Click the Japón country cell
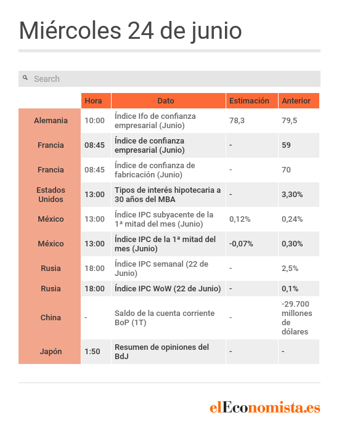The height and width of the screenshot is (433, 339). (50, 352)
